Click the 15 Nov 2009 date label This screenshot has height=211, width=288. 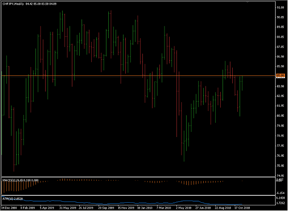126,208
